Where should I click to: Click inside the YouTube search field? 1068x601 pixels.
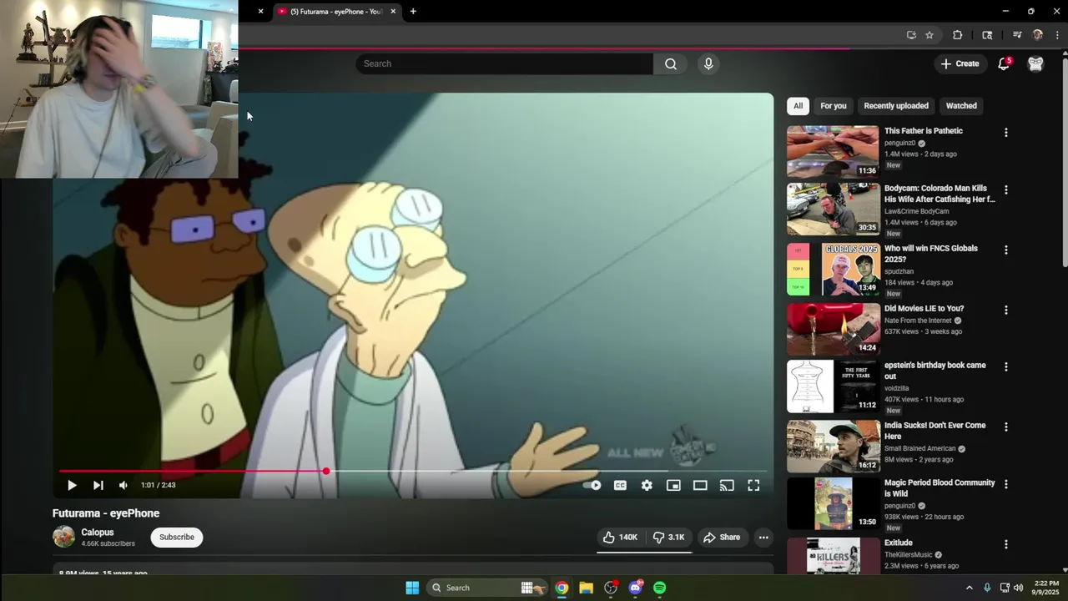(505, 63)
